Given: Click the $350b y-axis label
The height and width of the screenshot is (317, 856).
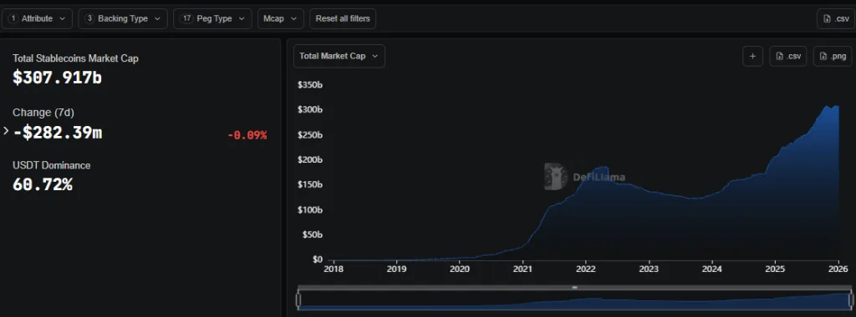Looking at the screenshot, I should coord(310,84).
